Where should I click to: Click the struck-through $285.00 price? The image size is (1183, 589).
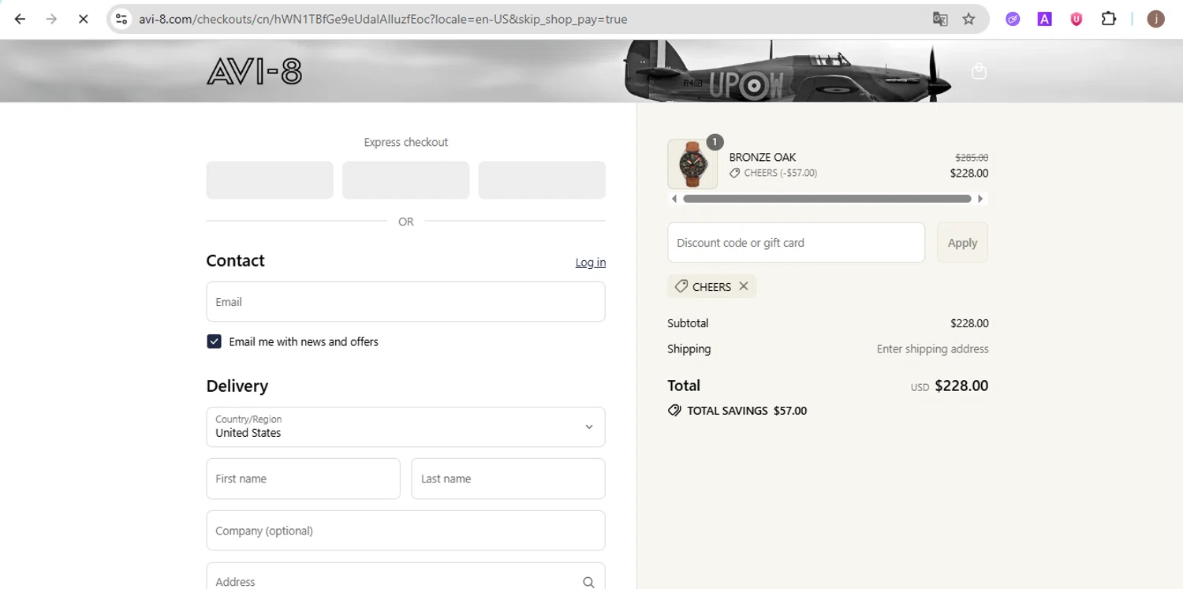coord(972,158)
